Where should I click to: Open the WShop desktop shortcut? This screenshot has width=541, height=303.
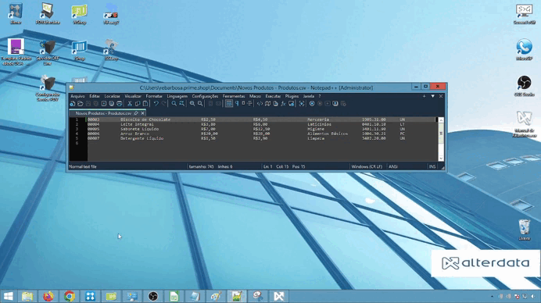pos(80,14)
